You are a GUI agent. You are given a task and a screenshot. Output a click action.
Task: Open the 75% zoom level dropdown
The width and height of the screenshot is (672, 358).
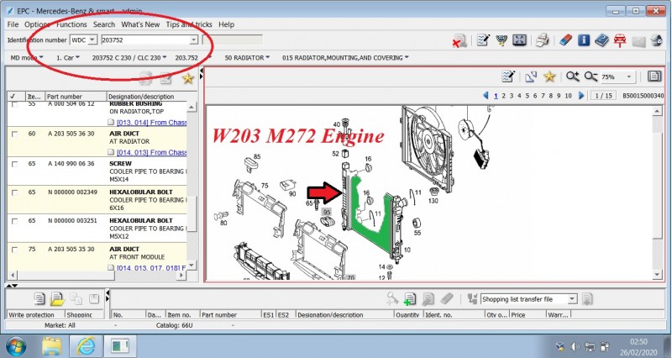click(628, 76)
